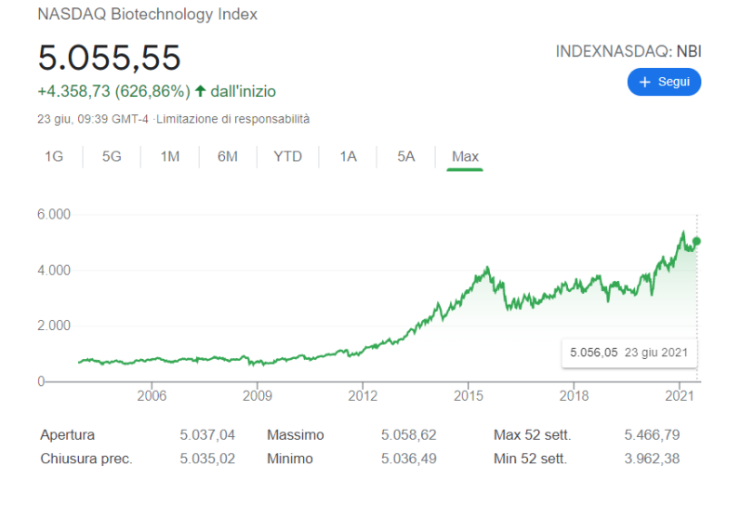This screenshot has height=505, width=754.
Task: Click the 2009 x-axis label
Action: point(258,396)
